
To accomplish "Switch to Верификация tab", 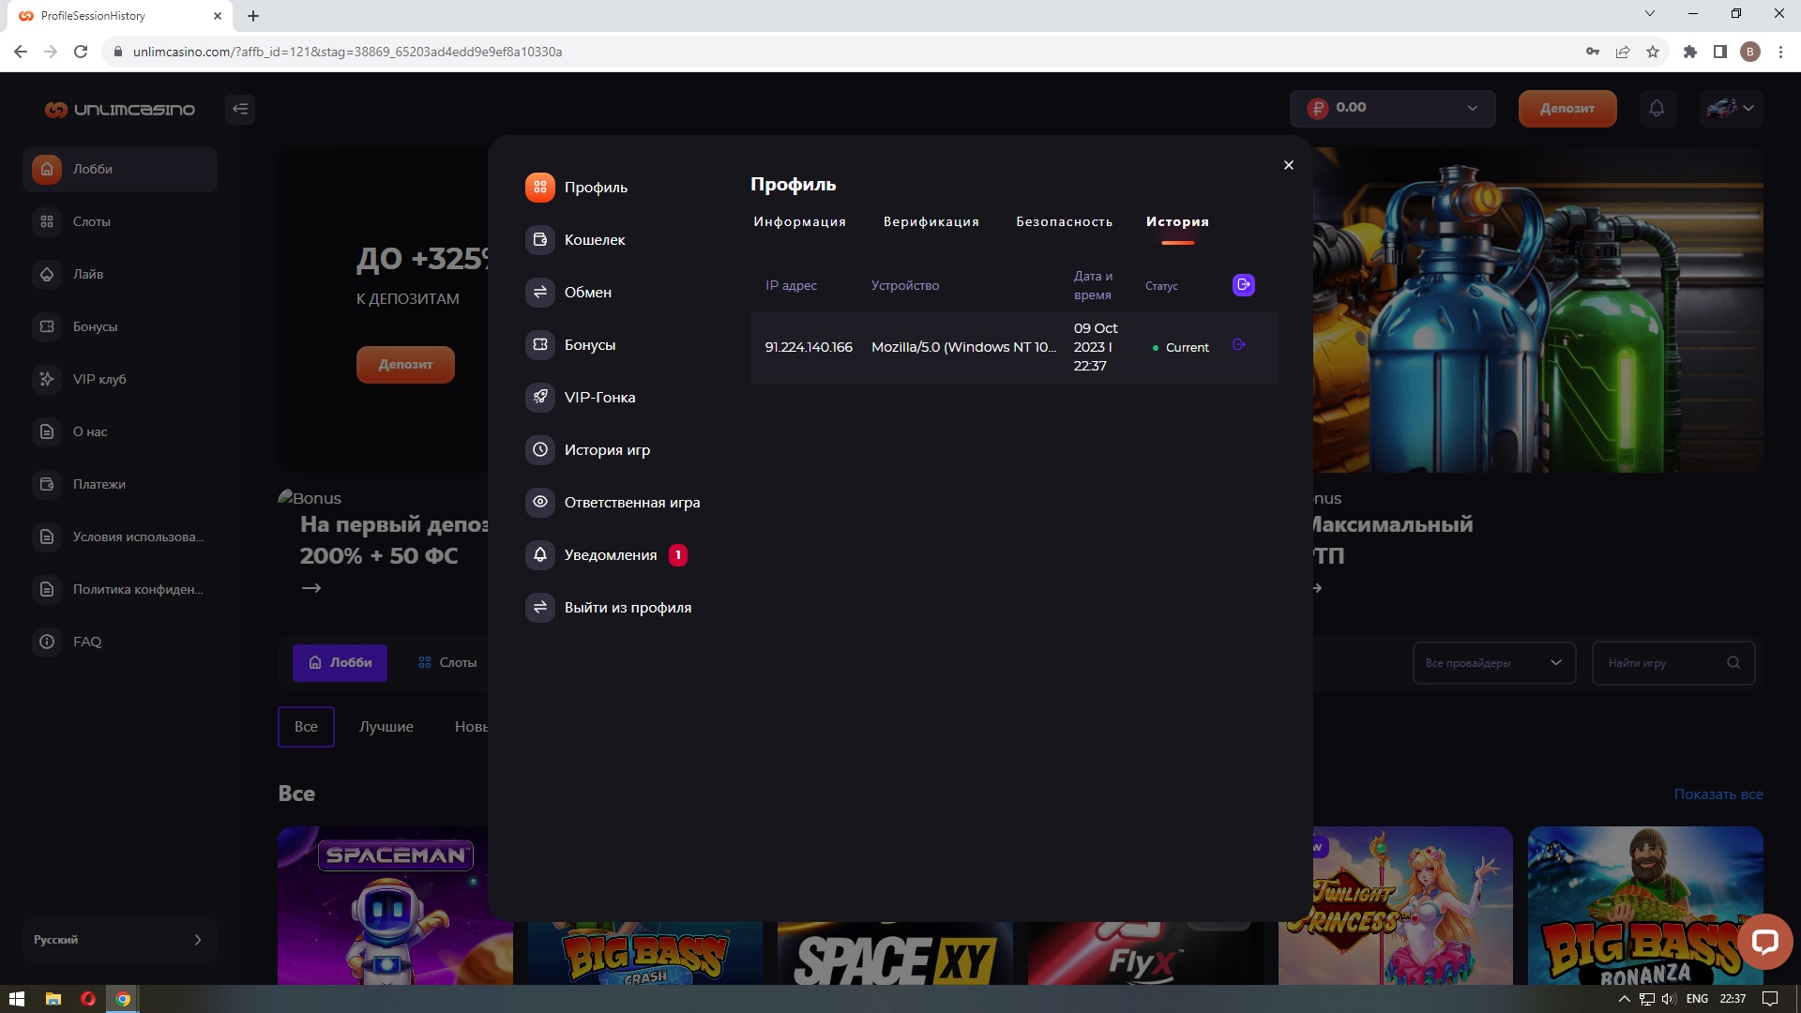I will (931, 222).
